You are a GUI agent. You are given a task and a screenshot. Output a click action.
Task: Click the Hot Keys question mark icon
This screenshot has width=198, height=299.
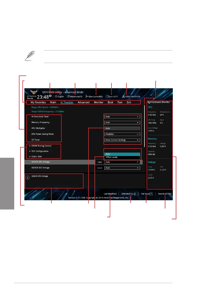pos(151,194)
